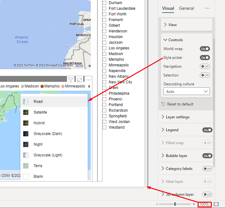Expand the Category labels section chevron

[163, 168]
